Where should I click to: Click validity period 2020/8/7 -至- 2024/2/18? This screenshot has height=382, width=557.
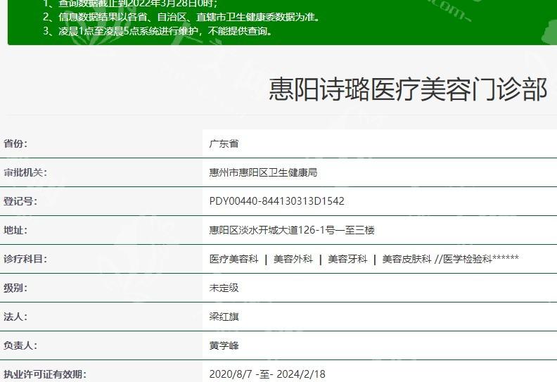(267, 374)
